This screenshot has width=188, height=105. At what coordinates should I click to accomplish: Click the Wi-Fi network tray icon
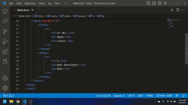(168, 101)
